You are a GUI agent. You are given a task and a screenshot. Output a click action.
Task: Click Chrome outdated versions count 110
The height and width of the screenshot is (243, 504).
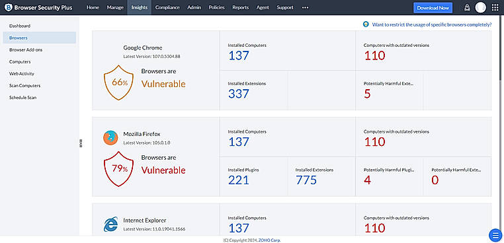(375, 55)
